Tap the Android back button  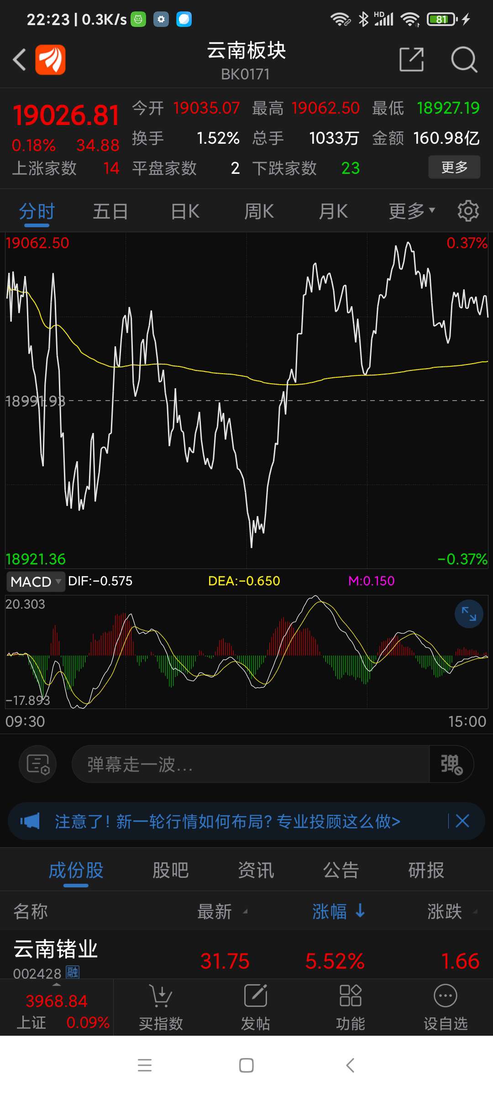tap(350, 1065)
